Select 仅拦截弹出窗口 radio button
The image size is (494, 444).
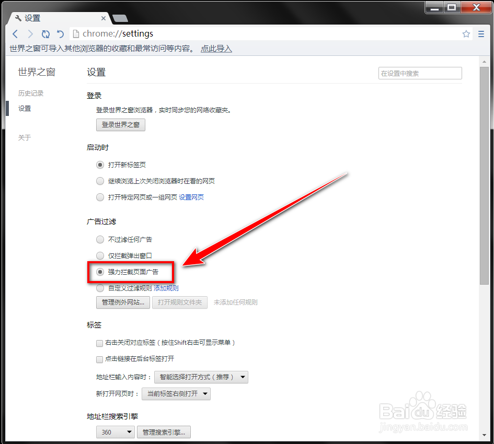tap(100, 255)
